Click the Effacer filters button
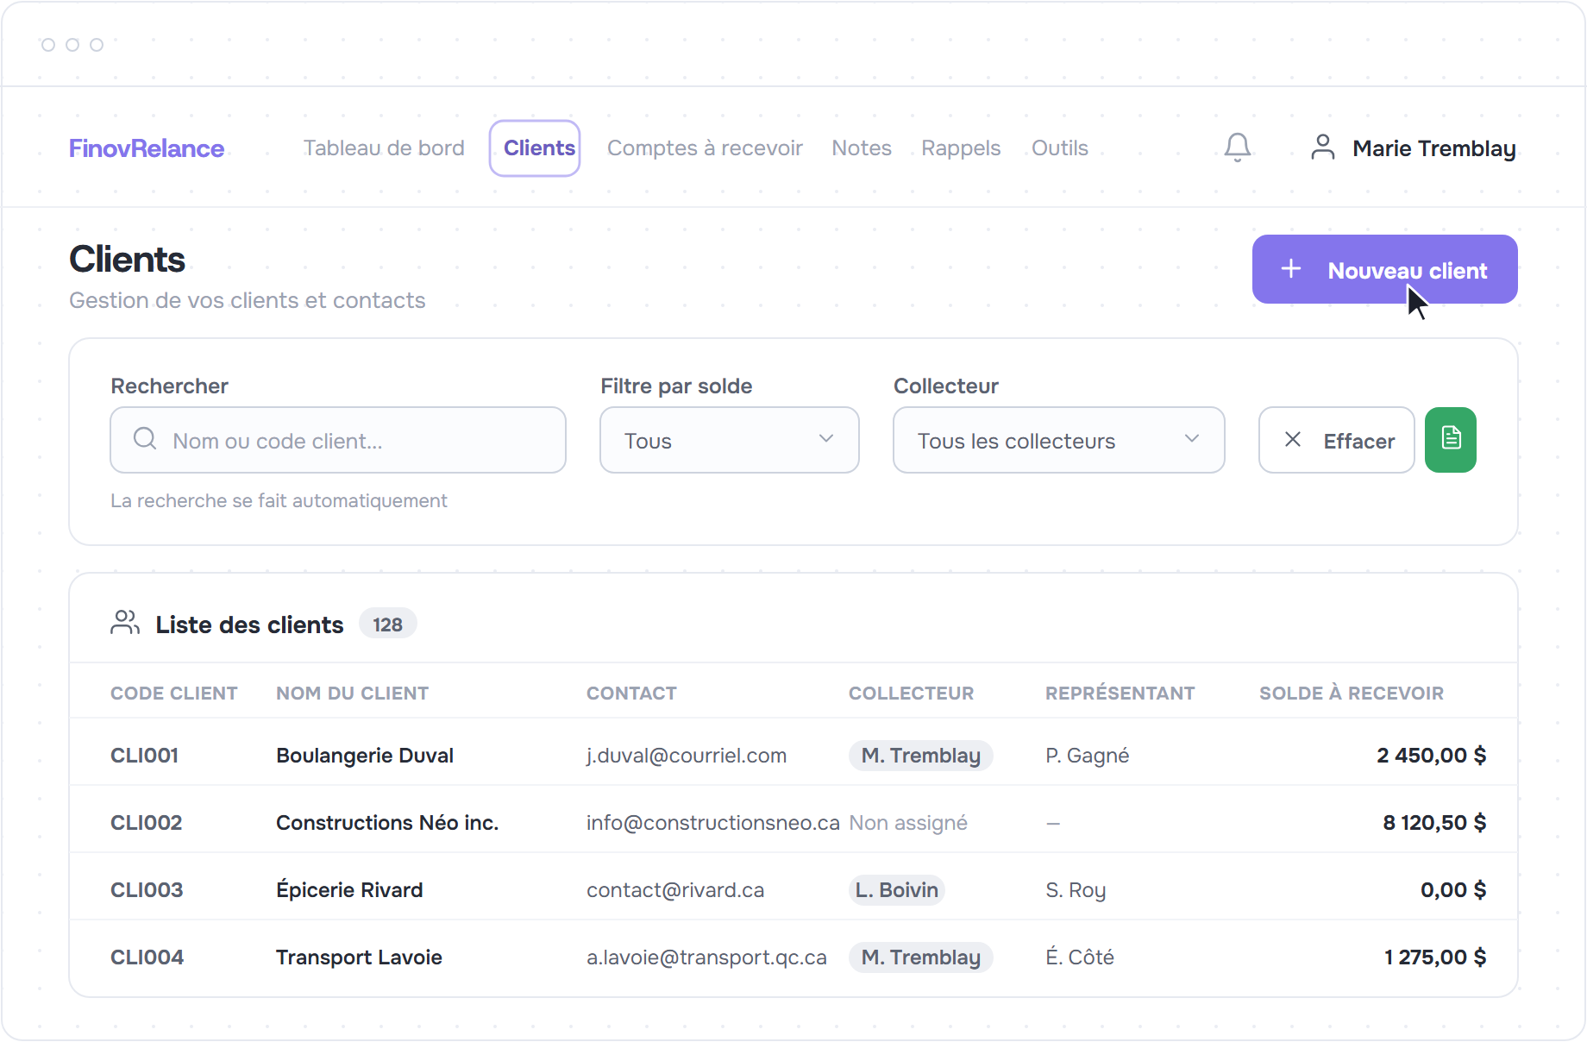Image resolution: width=1587 pixels, height=1042 pixels. tap(1337, 440)
